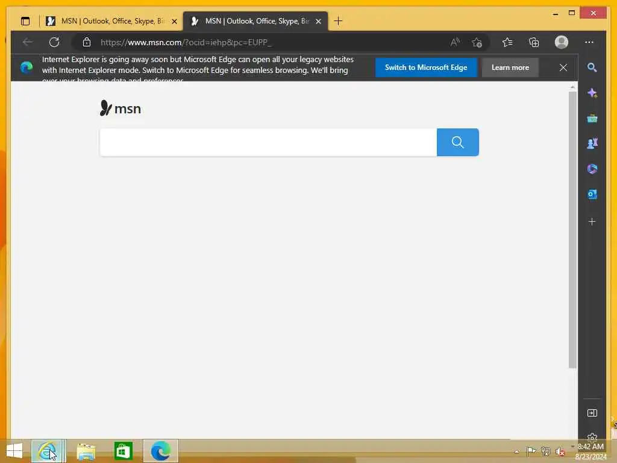Go back with the back arrow

point(28,42)
